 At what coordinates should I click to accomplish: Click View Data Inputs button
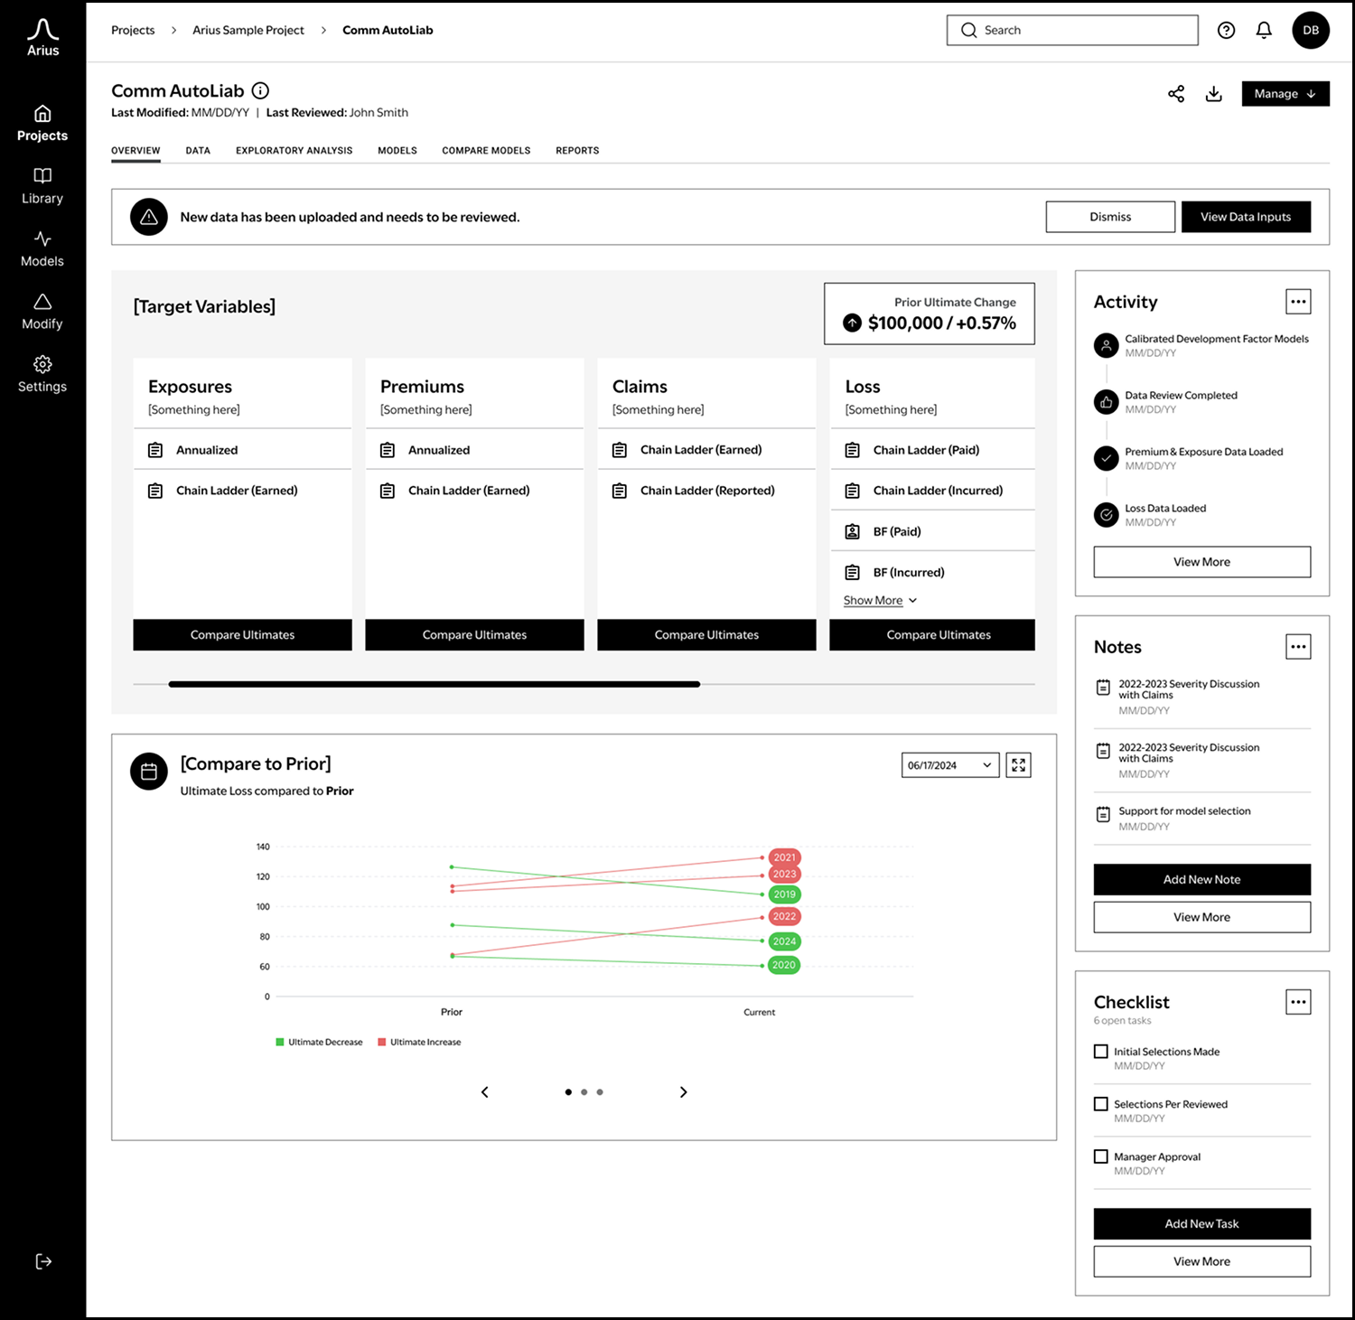point(1246,217)
